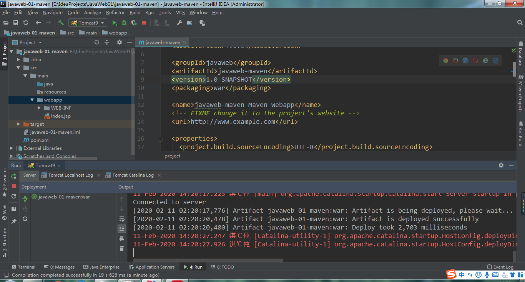
Task: Open the Tomcat9 run configuration dropdown
Action: 87,23
